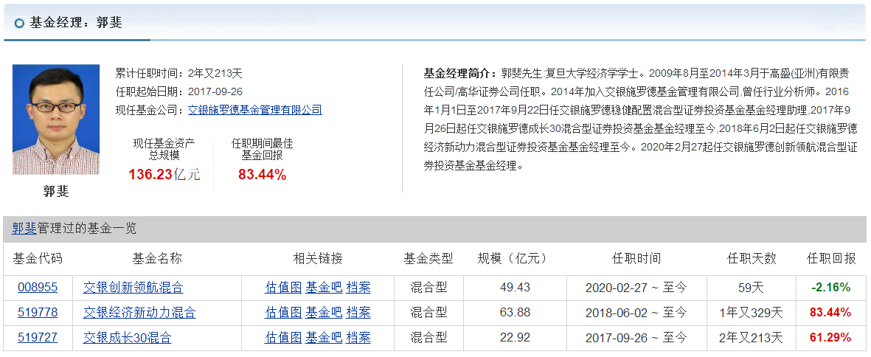Screen dimensions: 871x357
Task: Open 档案 for 交银成长30混合
Action: (358, 338)
